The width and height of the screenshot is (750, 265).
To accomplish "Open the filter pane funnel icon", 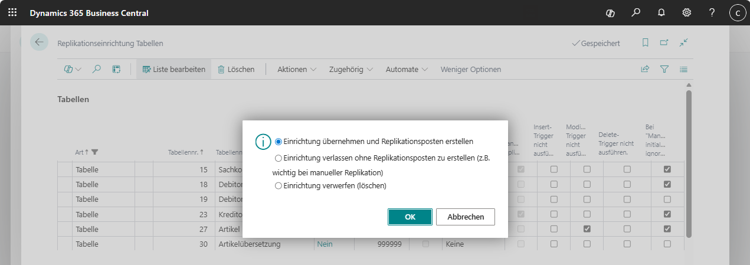I will point(664,69).
